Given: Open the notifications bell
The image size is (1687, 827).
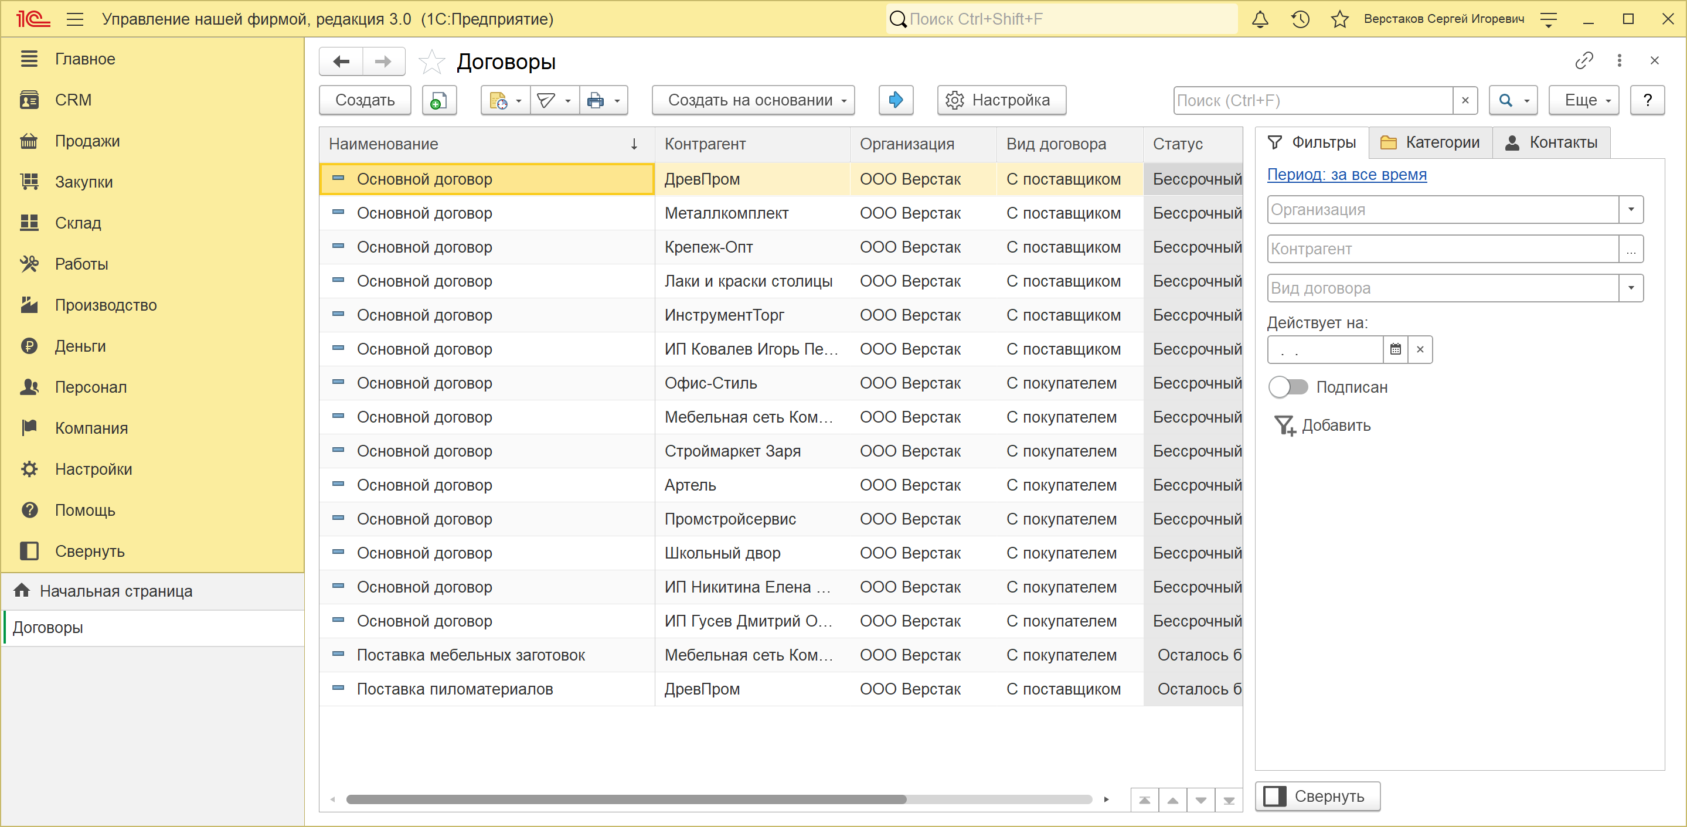Looking at the screenshot, I should 1260,19.
